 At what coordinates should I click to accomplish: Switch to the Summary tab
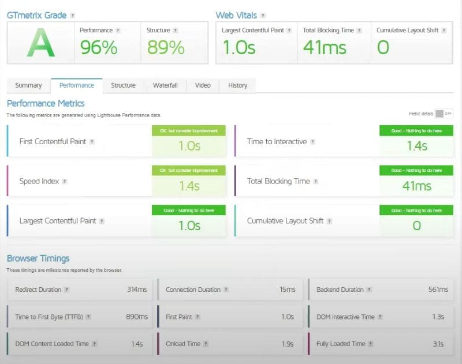[x=28, y=85]
